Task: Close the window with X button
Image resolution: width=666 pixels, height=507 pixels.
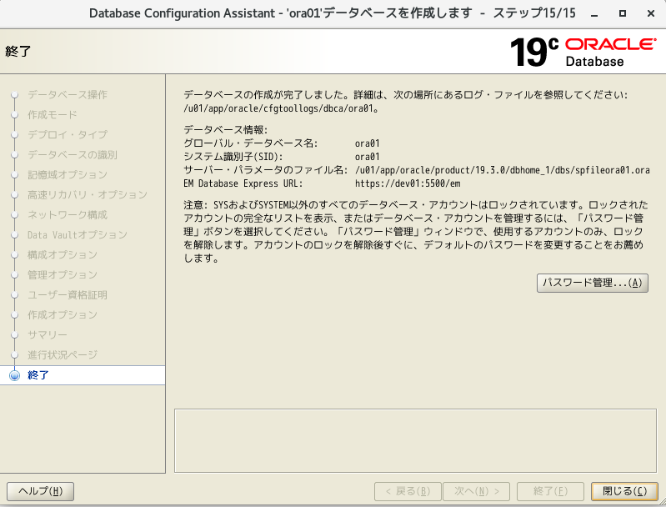Action: click(650, 13)
